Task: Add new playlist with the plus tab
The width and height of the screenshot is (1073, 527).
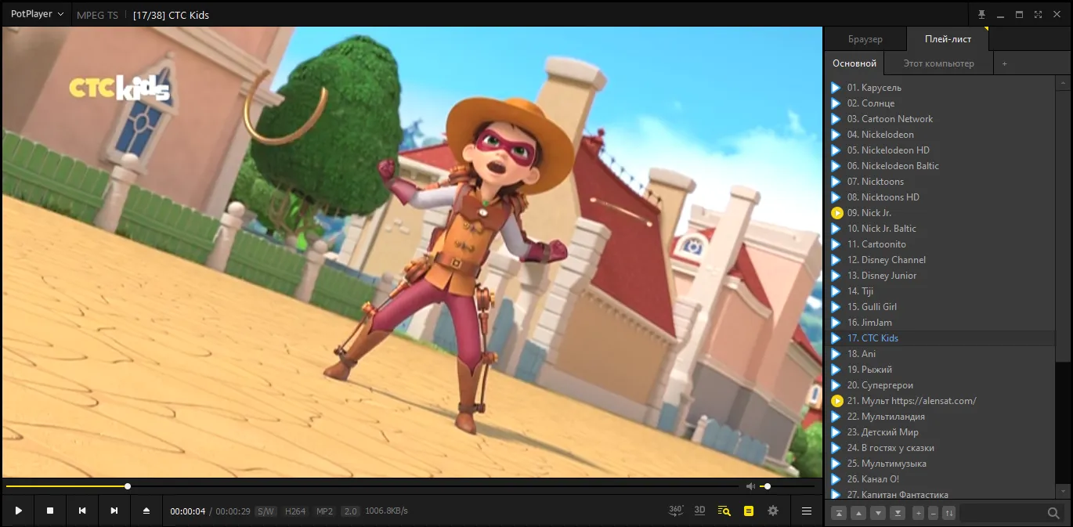Action: pyautogui.click(x=1005, y=63)
